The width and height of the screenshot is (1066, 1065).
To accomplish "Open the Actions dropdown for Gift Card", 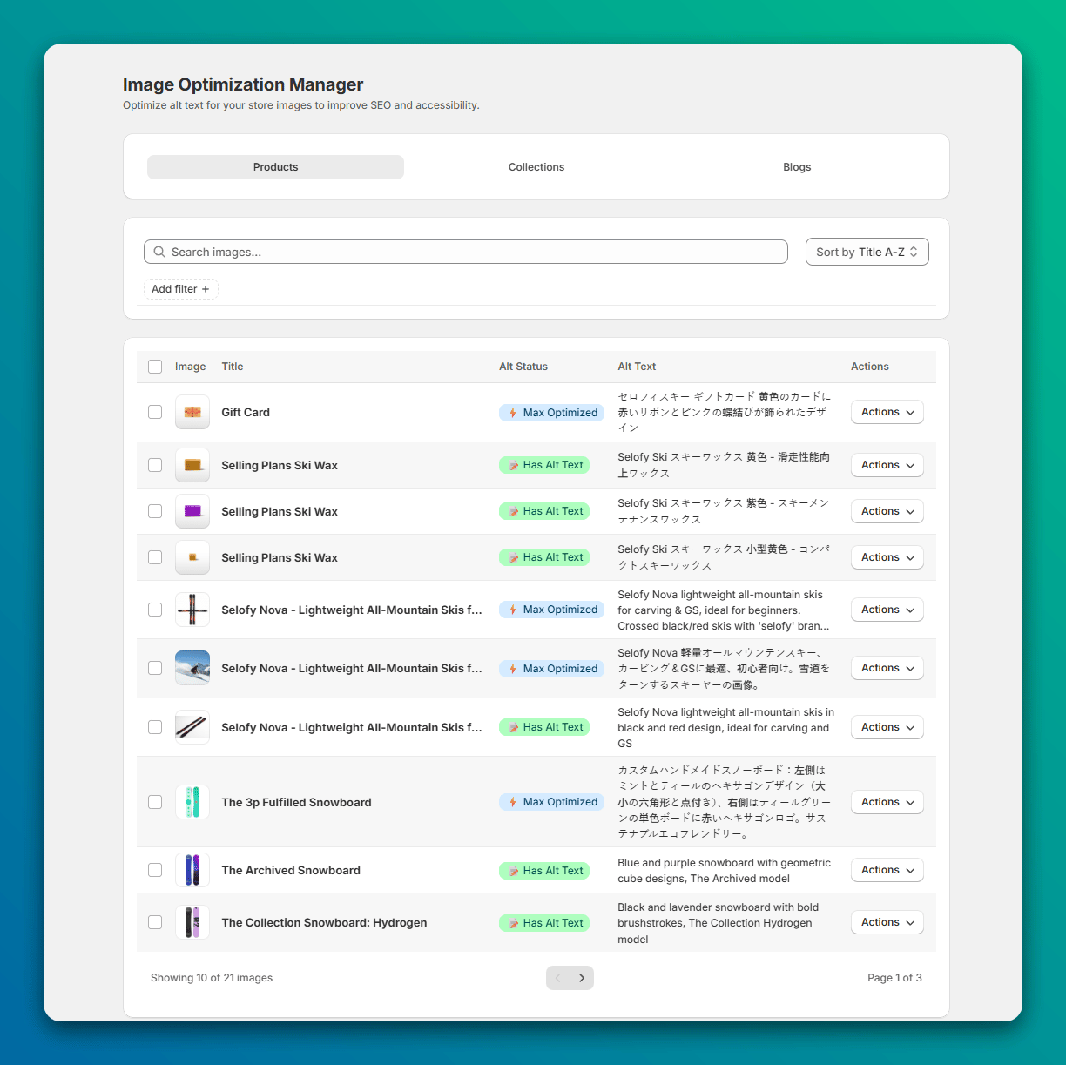I will point(887,412).
